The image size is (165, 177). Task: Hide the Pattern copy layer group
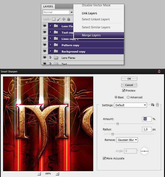click(45, 45)
